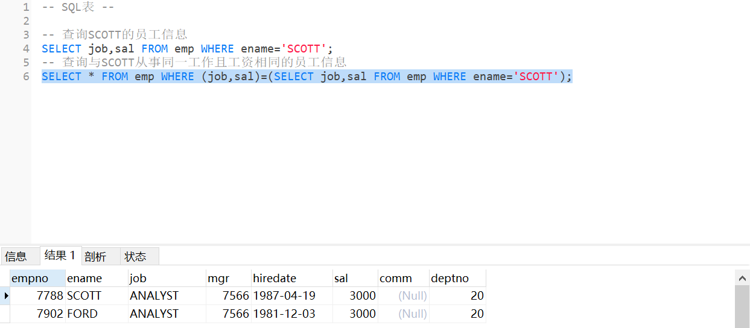This screenshot has height=328, width=750.
Task: Click the job column header
Action: (167, 279)
